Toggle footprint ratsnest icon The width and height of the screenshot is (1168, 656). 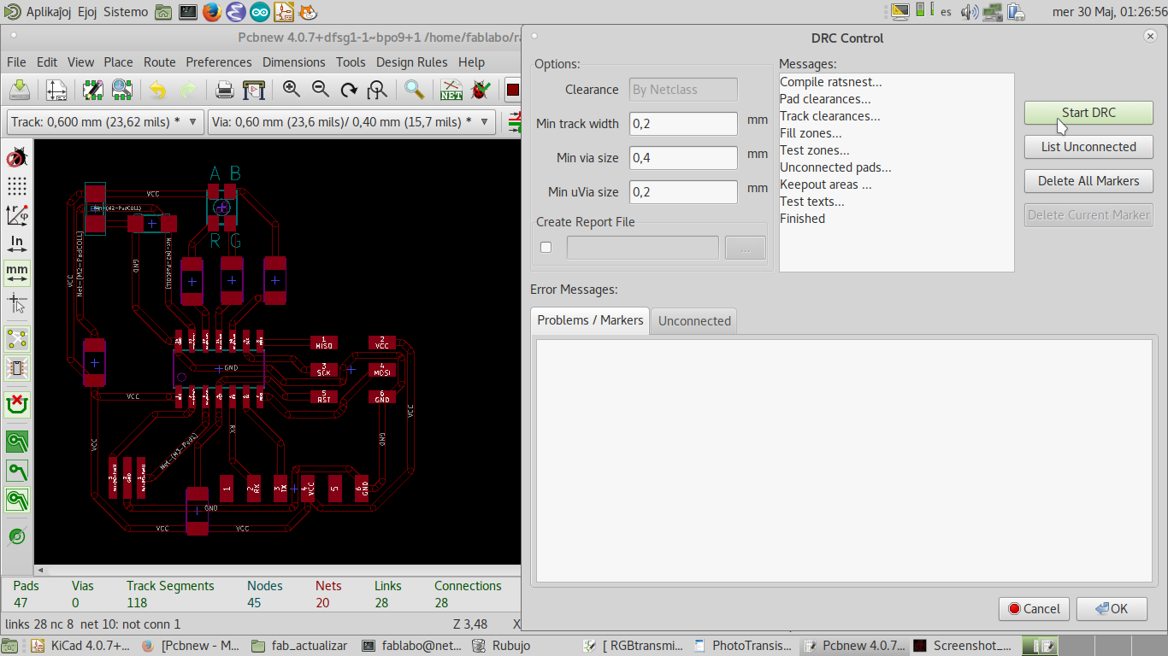click(x=17, y=368)
